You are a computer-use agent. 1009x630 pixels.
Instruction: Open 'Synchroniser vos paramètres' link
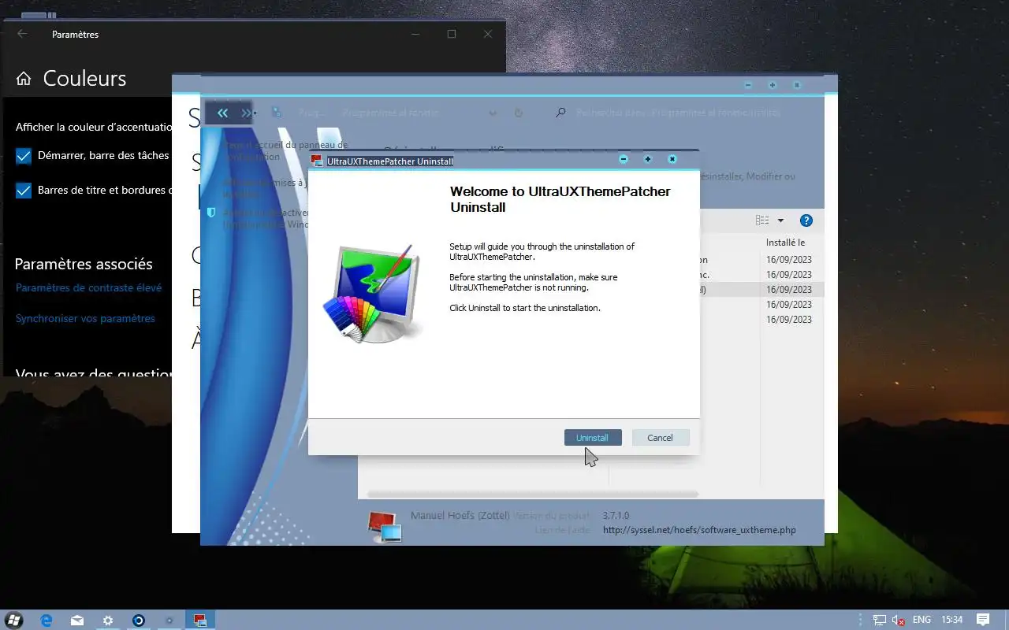click(x=85, y=319)
